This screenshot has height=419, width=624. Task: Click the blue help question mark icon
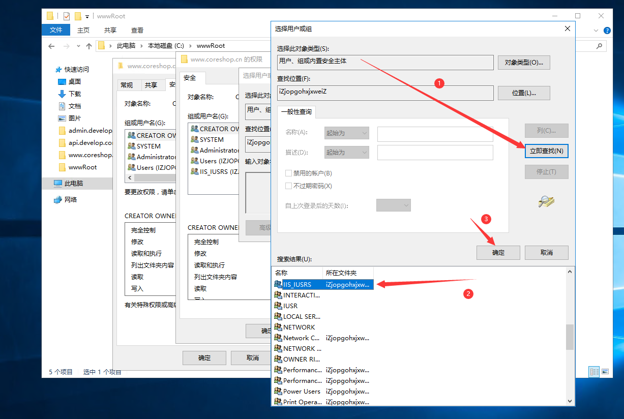click(607, 31)
